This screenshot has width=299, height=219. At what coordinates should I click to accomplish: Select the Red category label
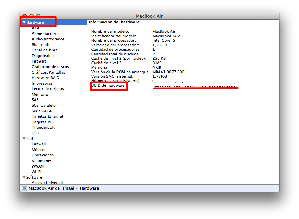[x=30, y=139]
